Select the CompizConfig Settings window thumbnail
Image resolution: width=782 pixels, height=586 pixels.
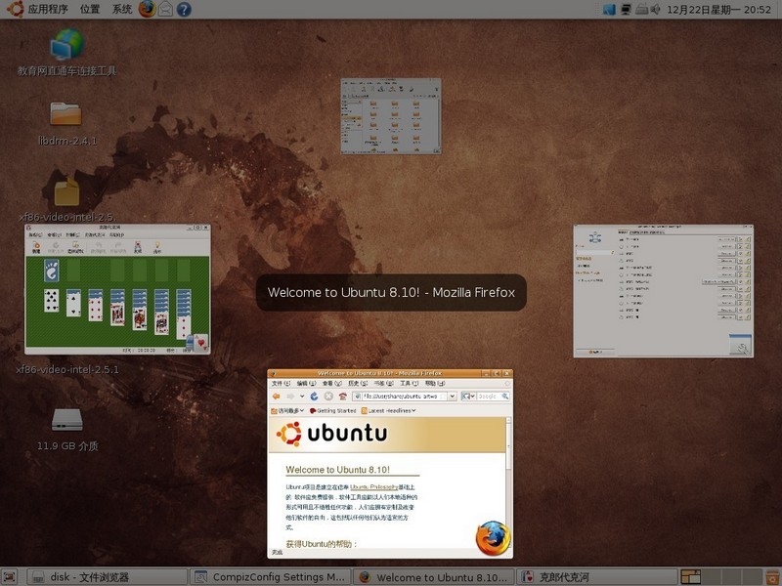[664, 290]
